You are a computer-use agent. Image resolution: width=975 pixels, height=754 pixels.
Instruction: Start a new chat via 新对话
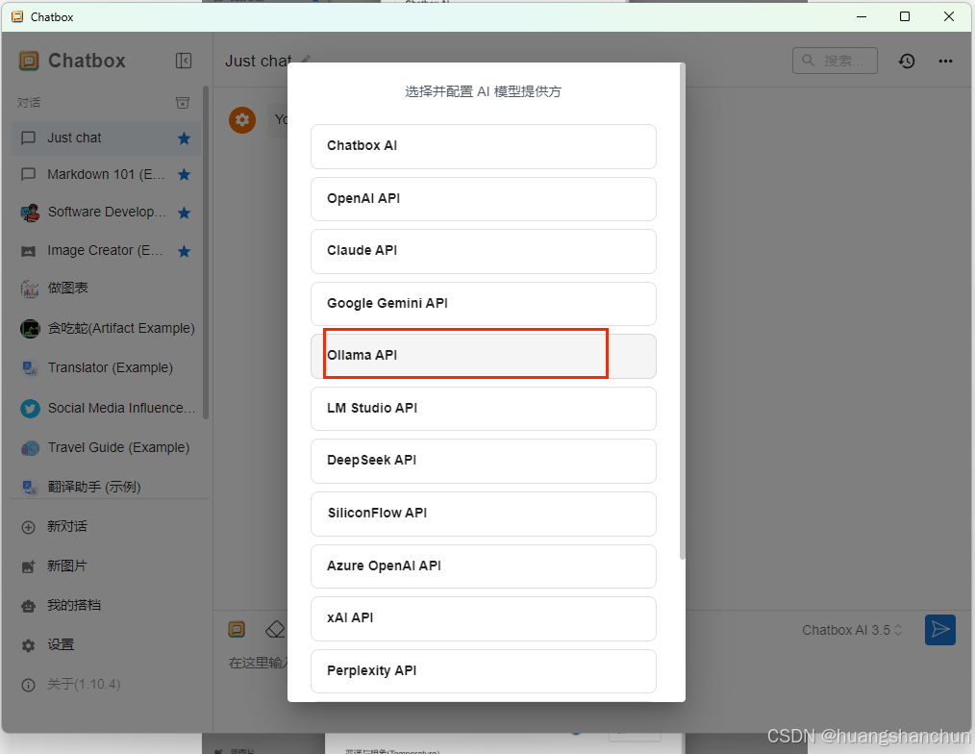pos(106,527)
